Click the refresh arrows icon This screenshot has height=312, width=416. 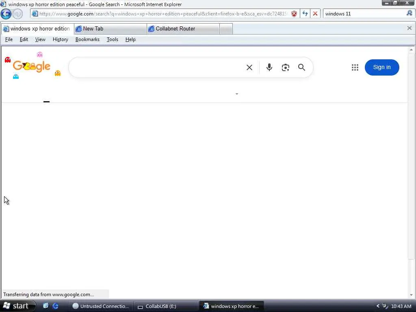(x=305, y=13)
